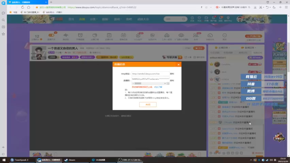This screenshot has height=163, width=290.
Task: Click the browser address bar URL
Action: 102,7
